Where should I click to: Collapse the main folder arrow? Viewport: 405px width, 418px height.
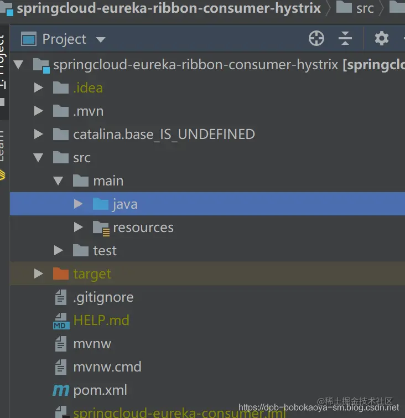pyautogui.click(x=58, y=180)
